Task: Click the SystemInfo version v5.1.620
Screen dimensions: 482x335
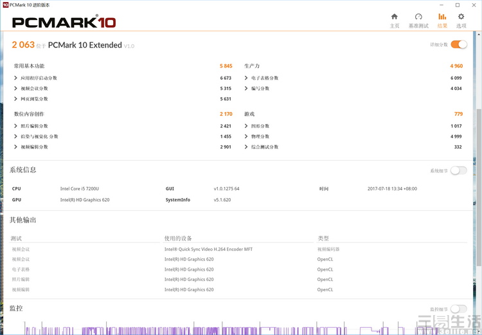Action: coord(222,200)
